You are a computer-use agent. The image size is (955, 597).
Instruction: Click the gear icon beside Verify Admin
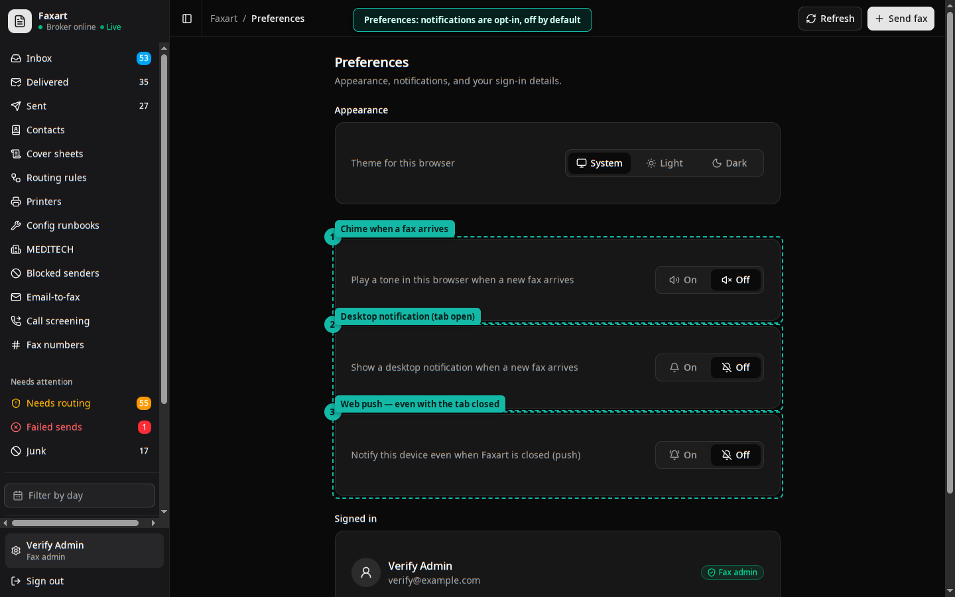point(16,551)
